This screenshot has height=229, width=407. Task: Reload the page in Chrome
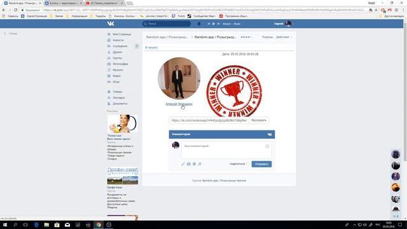(x=15, y=10)
